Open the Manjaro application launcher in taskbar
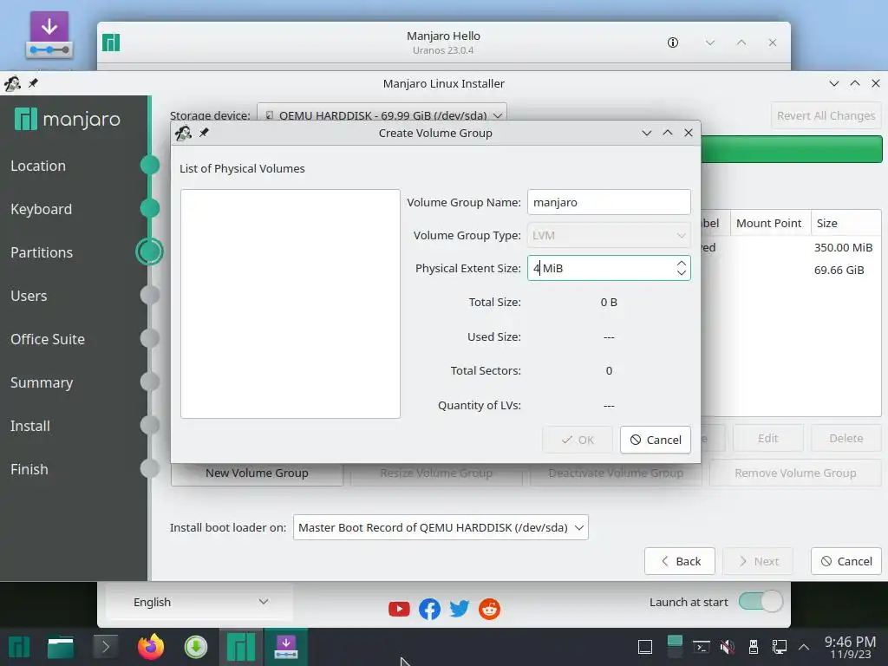The height and width of the screenshot is (666, 888). (19, 647)
